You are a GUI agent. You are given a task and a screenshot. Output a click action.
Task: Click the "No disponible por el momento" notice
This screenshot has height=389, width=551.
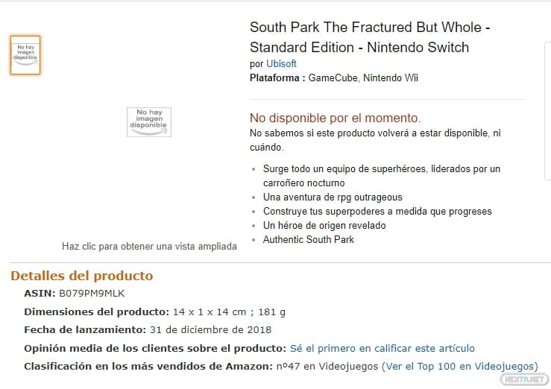tap(335, 118)
